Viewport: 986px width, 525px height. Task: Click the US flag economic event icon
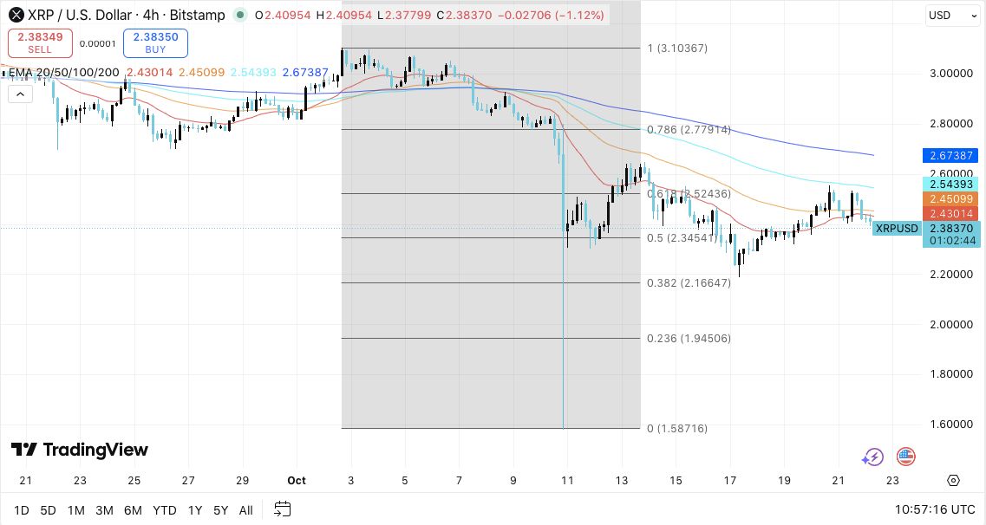click(x=906, y=457)
